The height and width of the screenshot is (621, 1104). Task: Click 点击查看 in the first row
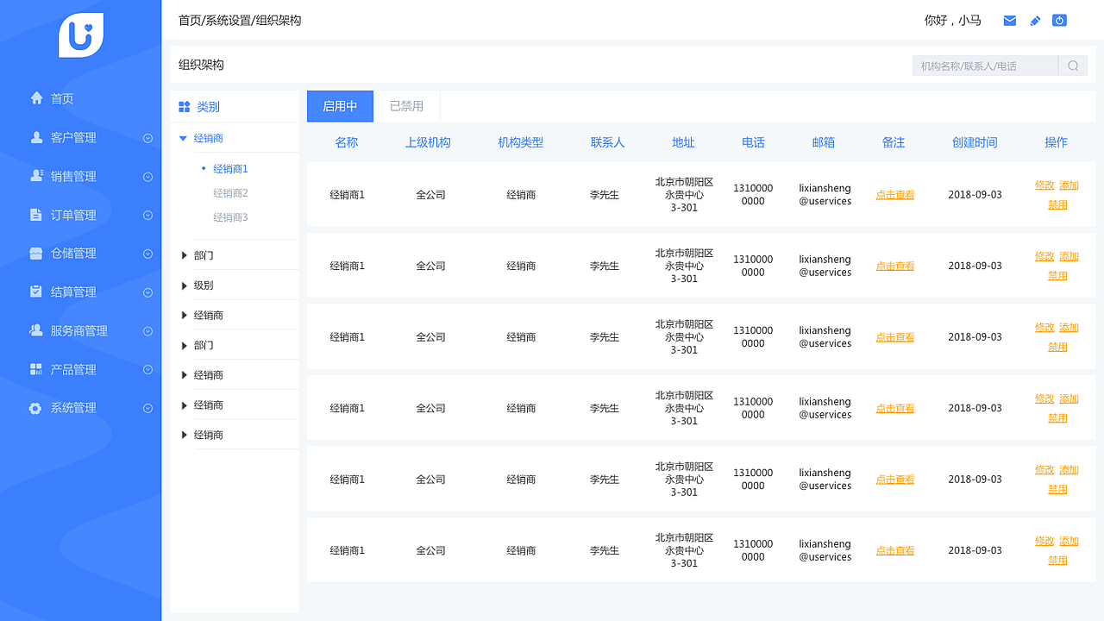click(895, 195)
